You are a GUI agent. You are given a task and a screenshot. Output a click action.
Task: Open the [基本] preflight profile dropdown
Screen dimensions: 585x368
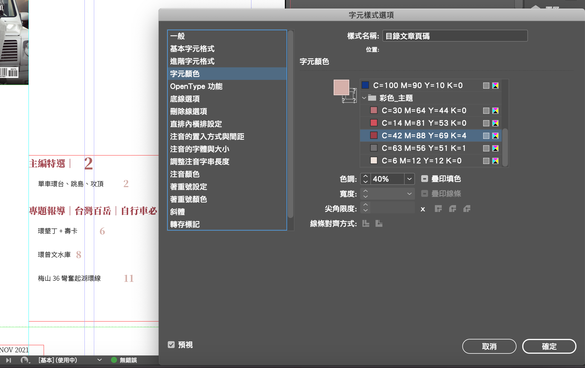pos(99,360)
